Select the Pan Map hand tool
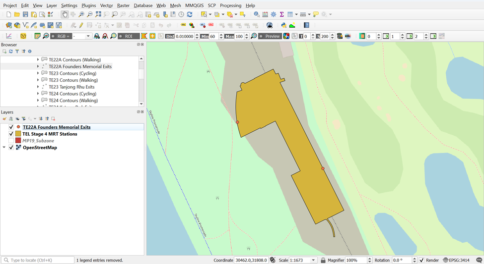 coord(65,14)
